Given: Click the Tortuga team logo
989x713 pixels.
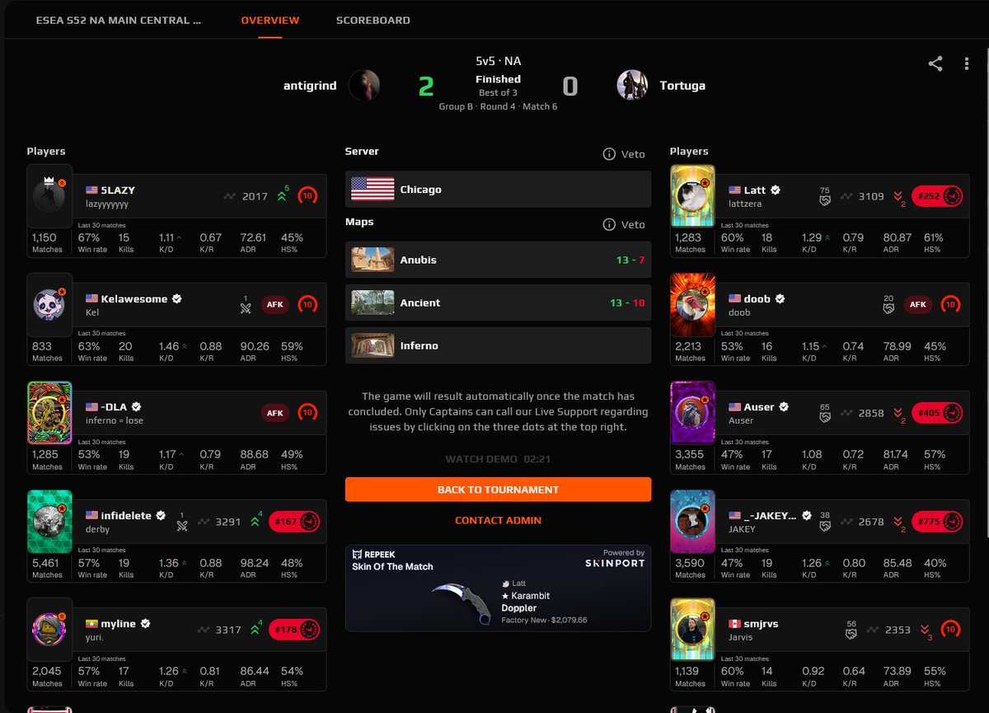Looking at the screenshot, I should (x=632, y=85).
